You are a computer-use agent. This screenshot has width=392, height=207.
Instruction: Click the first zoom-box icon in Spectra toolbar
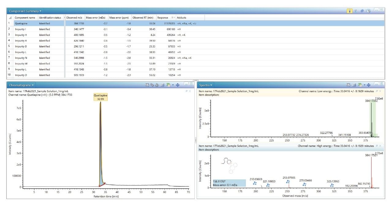coord(348,85)
